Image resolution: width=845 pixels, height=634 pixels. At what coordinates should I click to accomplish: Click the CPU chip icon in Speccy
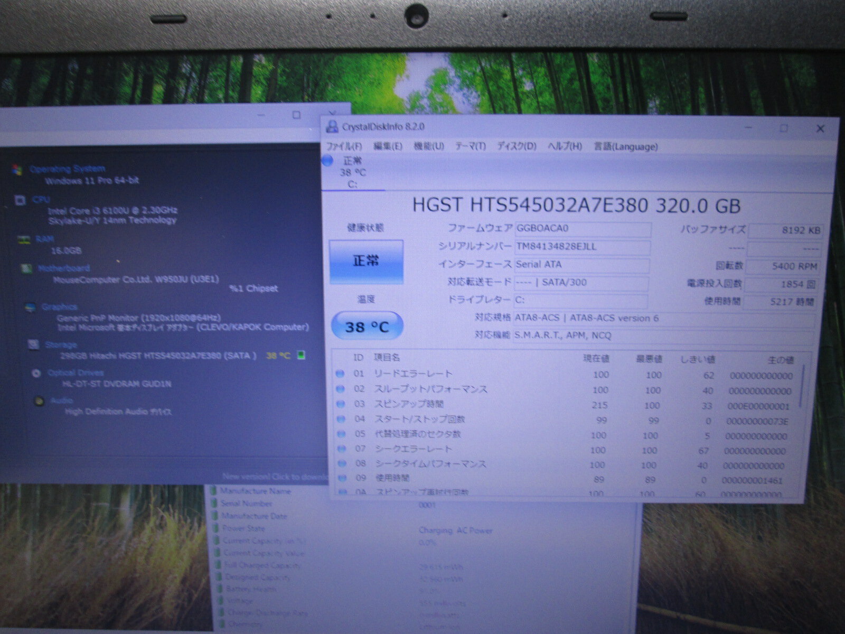20,201
